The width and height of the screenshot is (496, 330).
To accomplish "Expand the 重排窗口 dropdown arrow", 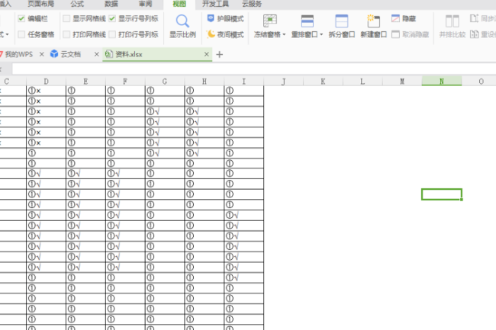I will (321, 34).
